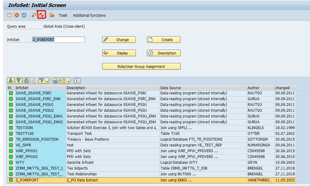310x186 pixels.
Task: Select the SAWE_0SAWE_PSRC_ENH InfoSet cell
Action: (x=41, y=99)
